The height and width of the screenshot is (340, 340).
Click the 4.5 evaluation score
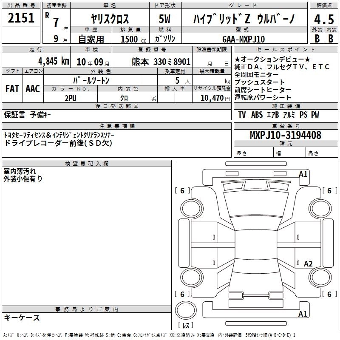323,19
